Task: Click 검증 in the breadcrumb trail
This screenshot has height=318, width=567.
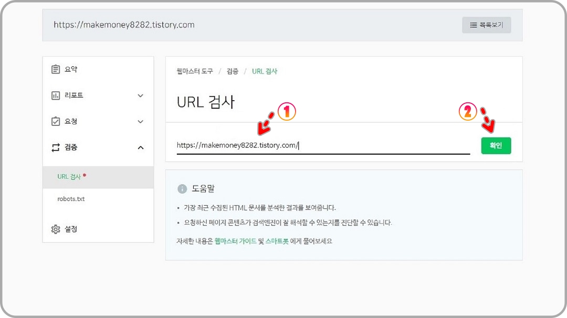Action: click(232, 71)
